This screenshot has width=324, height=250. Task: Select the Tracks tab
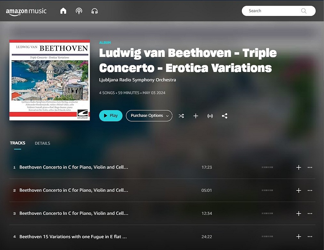pos(18,143)
